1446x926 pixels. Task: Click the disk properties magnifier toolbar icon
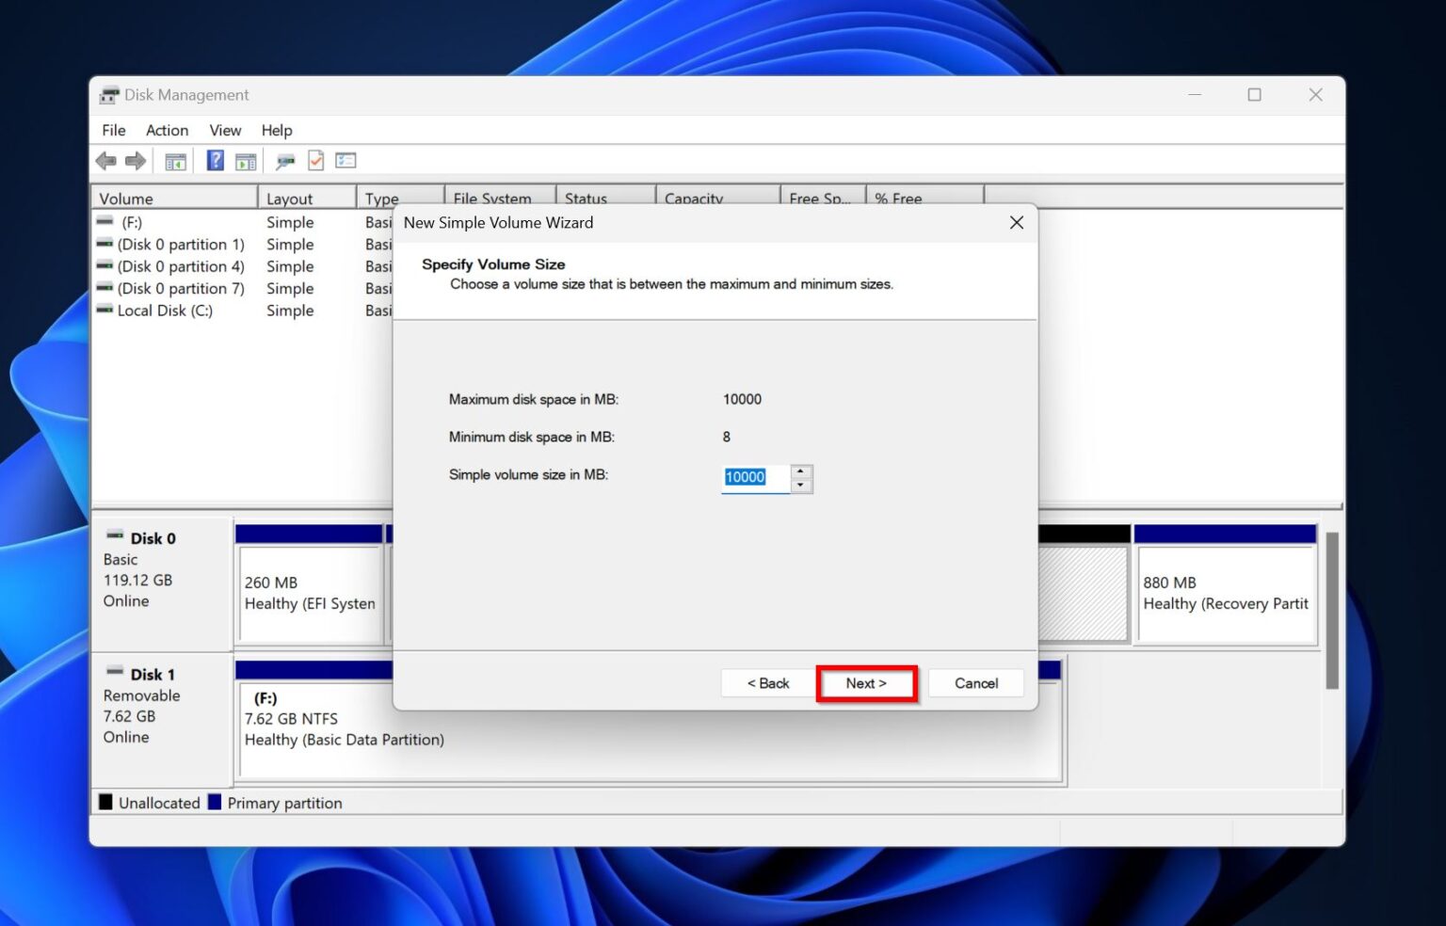click(x=283, y=160)
